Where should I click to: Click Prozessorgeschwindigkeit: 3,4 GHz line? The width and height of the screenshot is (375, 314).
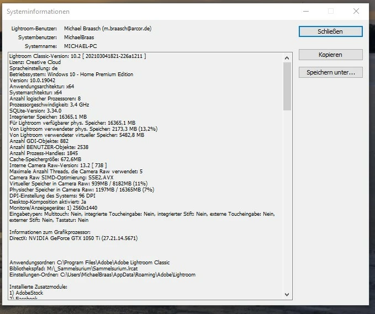(x=49, y=105)
